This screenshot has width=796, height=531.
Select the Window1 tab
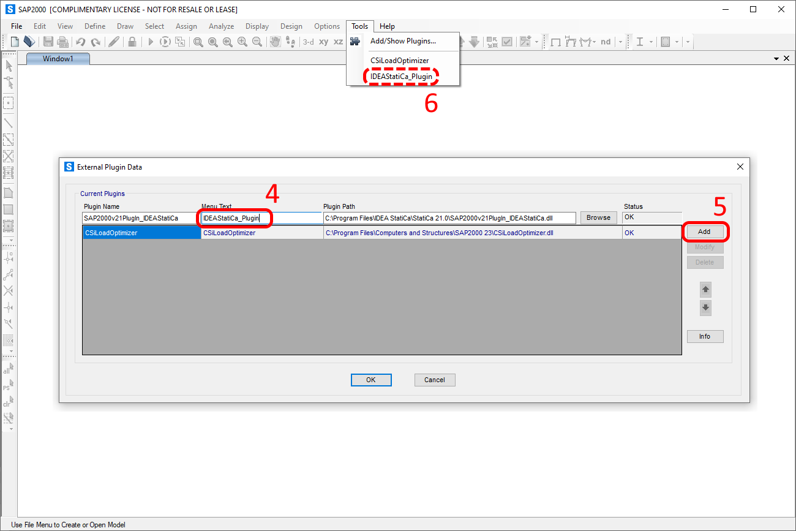(58, 59)
